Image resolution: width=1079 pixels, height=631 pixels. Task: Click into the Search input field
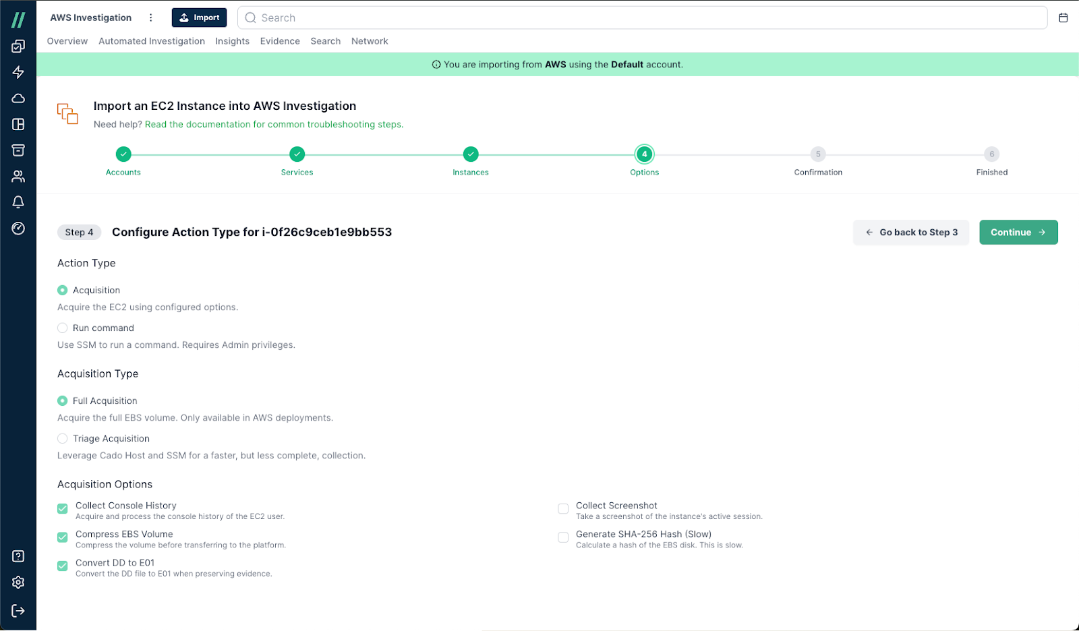click(642, 18)
